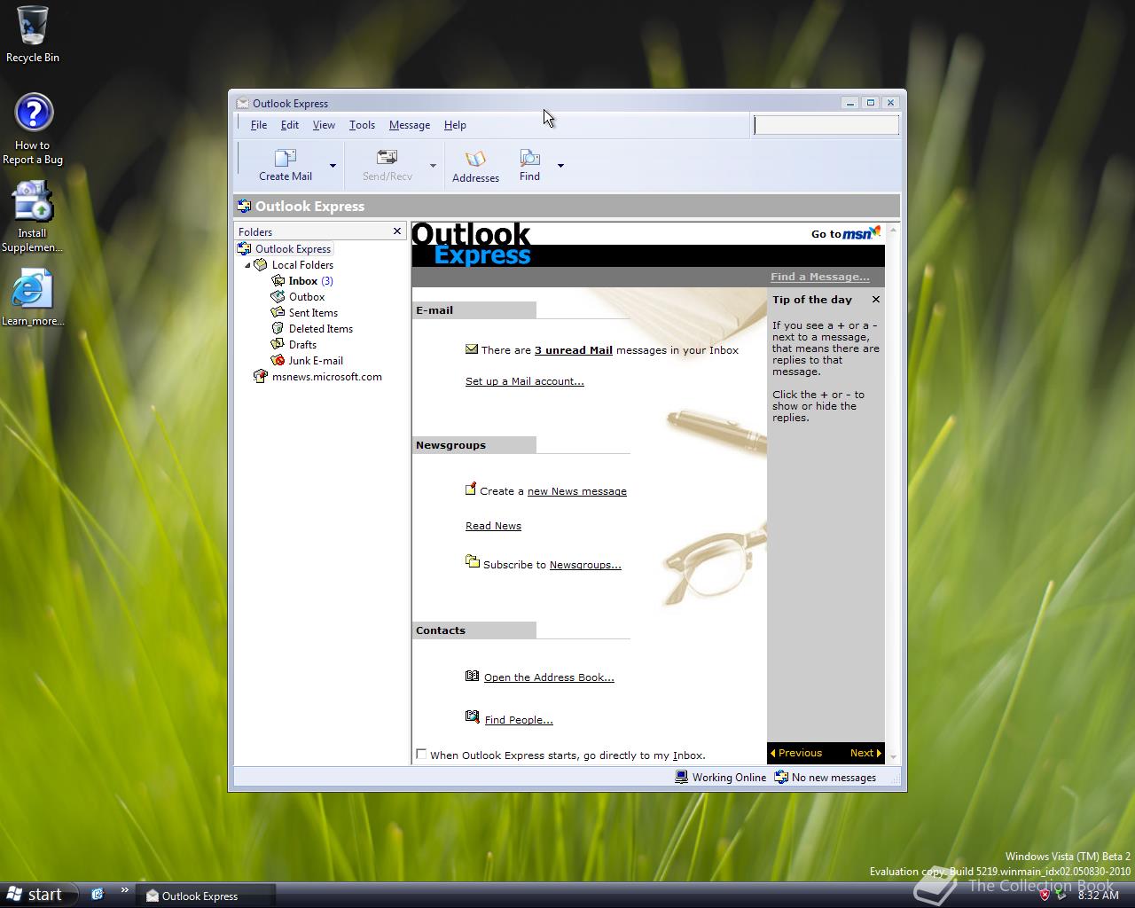
Task: Click the Outlook Express title bar icon
Action: click(242, 103)
